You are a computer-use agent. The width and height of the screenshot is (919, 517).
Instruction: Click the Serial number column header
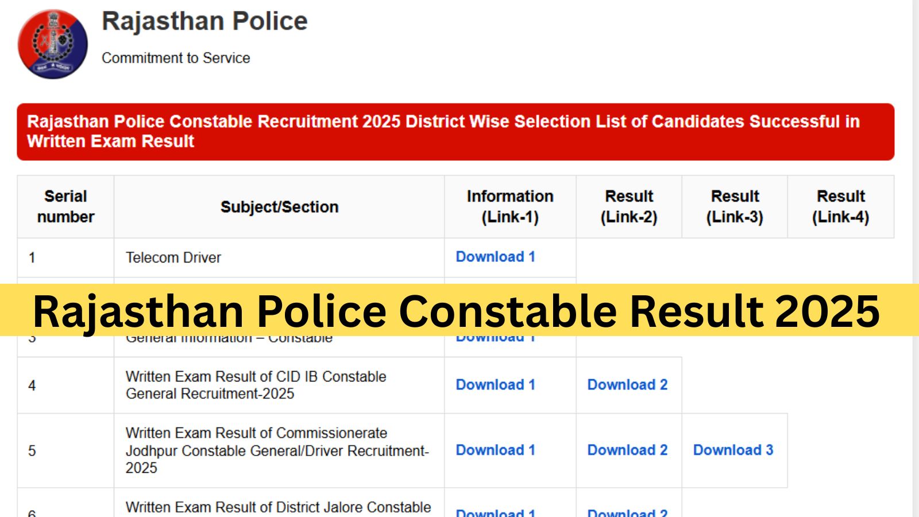click(x=65, y=207)
